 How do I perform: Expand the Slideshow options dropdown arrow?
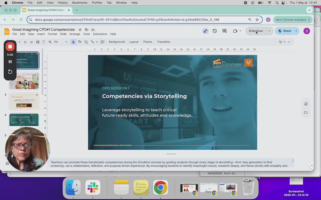(269, 31)
